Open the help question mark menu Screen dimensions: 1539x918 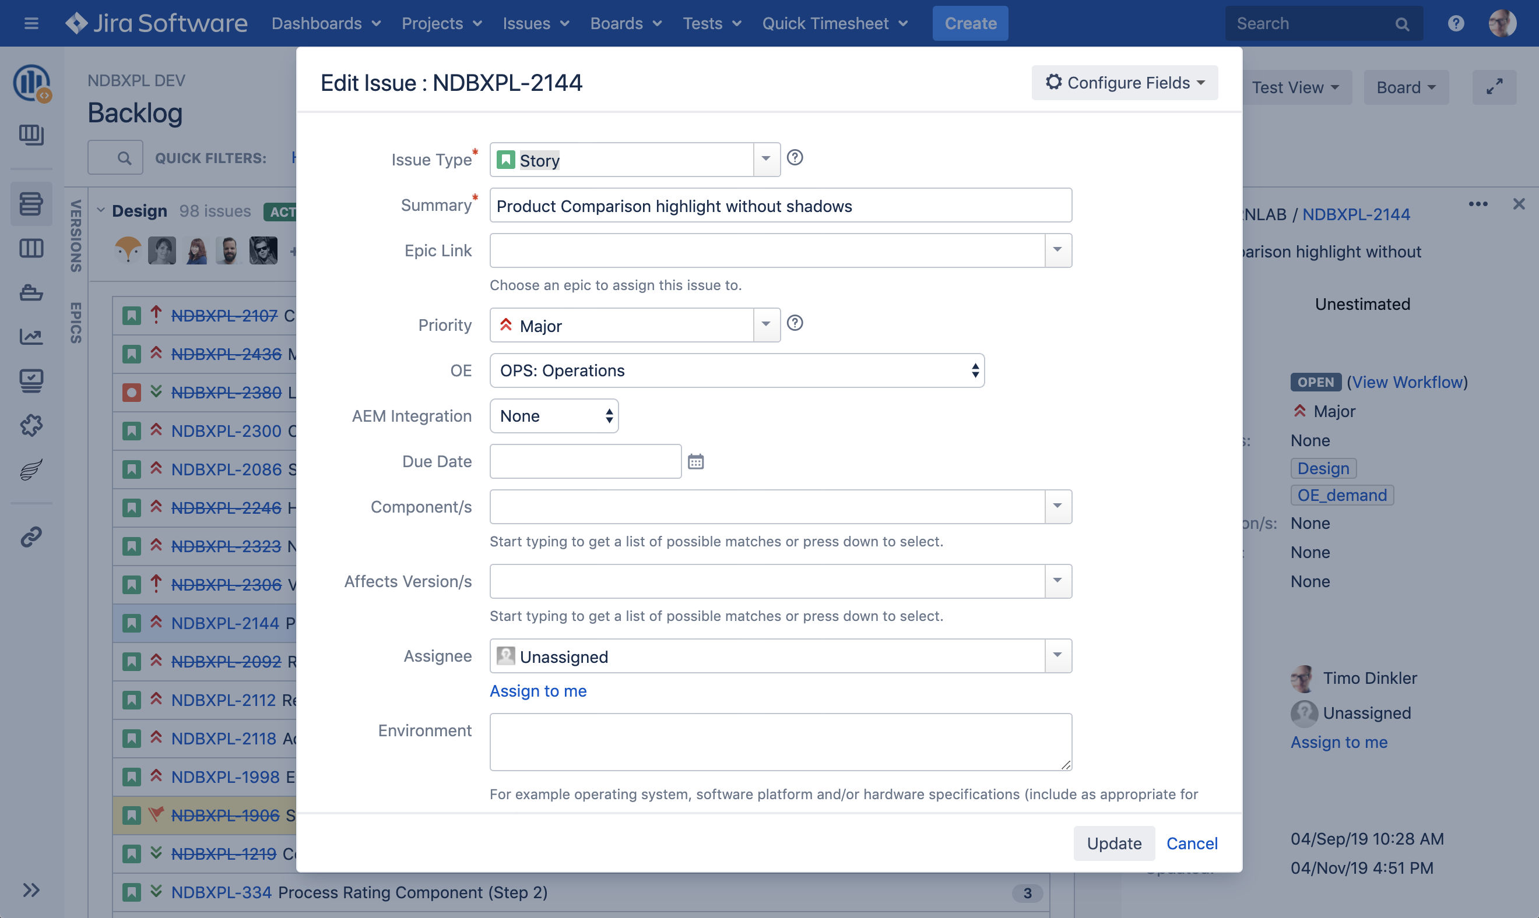coord(1456,23)
